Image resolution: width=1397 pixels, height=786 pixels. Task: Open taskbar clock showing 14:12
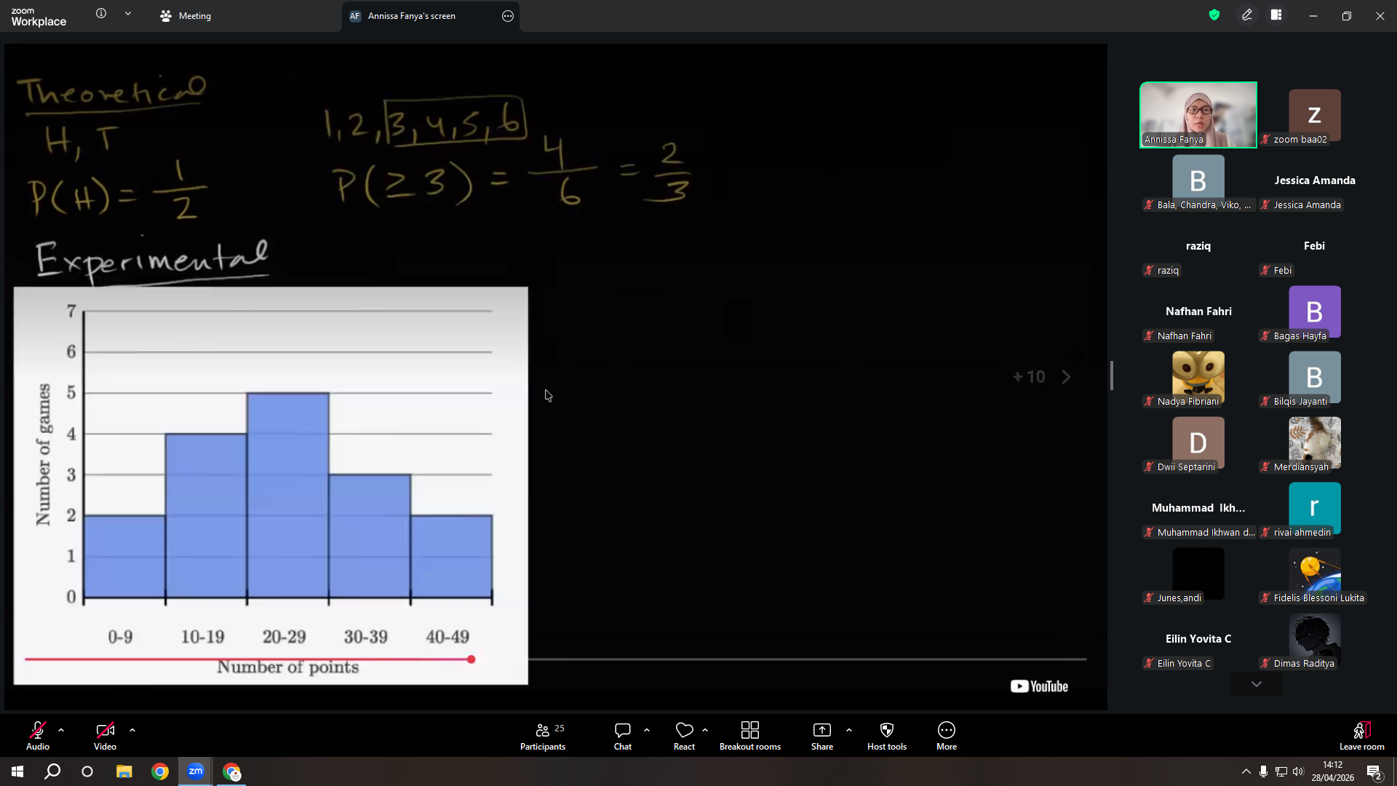1333,771
